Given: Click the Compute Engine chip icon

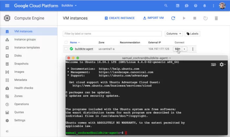Looking at the screenshot, I should point(7,18).
